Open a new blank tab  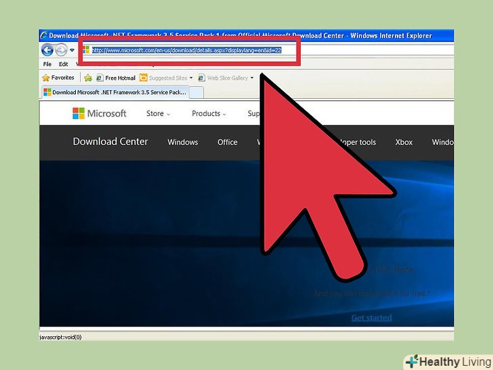(196, 93)
